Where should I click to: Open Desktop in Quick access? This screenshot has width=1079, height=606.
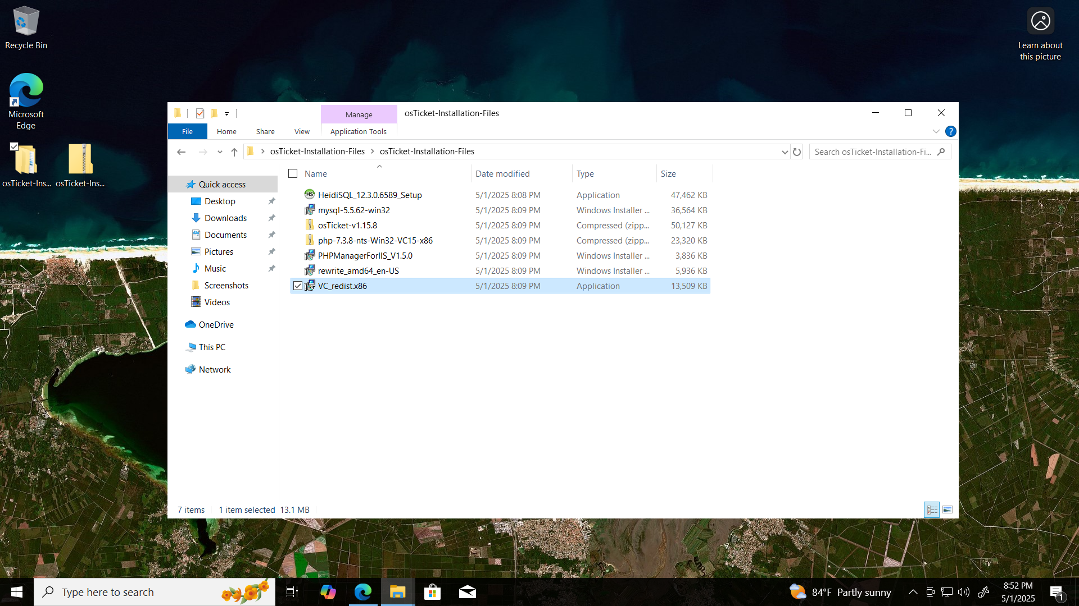click(x=220, y=201)
